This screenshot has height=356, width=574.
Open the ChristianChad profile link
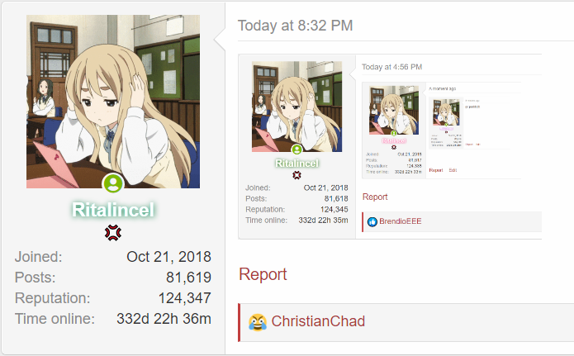(x=318, y=321)
